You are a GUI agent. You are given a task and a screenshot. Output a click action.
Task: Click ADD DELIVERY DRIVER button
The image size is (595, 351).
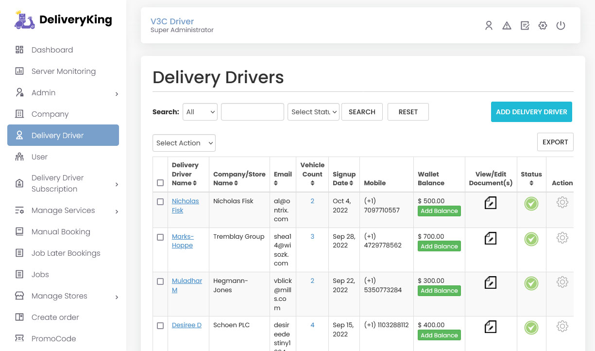[x=531, y=112]
